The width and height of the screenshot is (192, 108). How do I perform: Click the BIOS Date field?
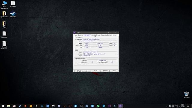tap(100, 56)
